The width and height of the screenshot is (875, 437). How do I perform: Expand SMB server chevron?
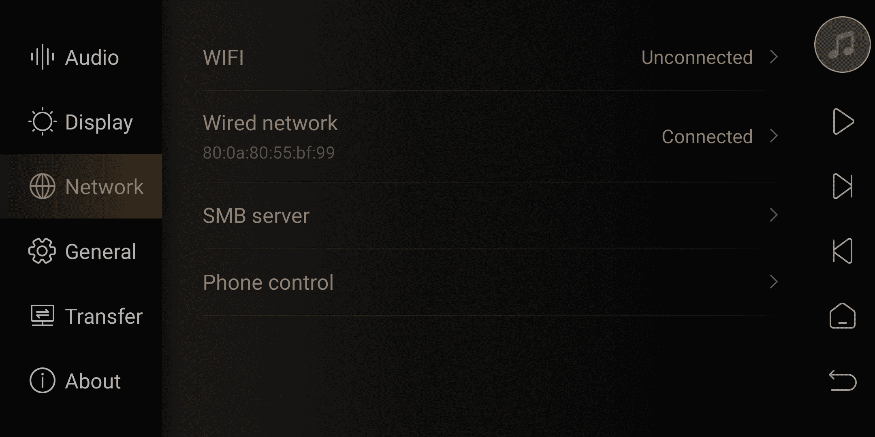coord(774,215)
